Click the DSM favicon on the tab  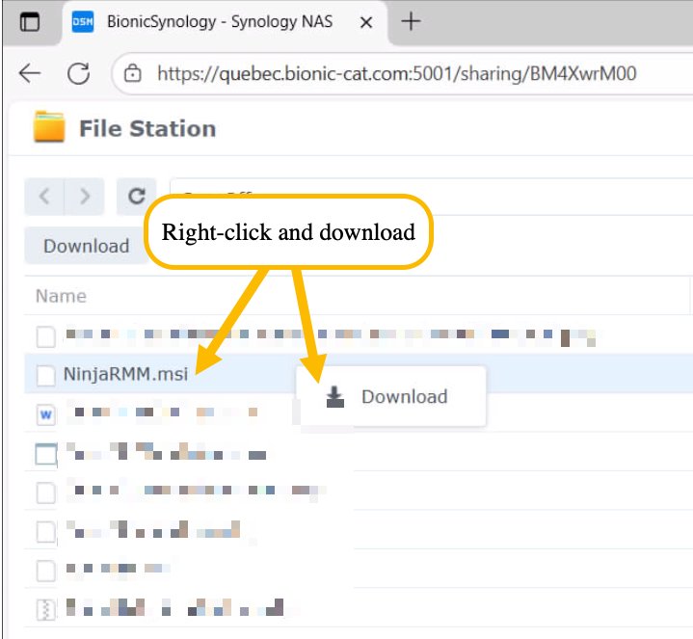tap(83, 21)
